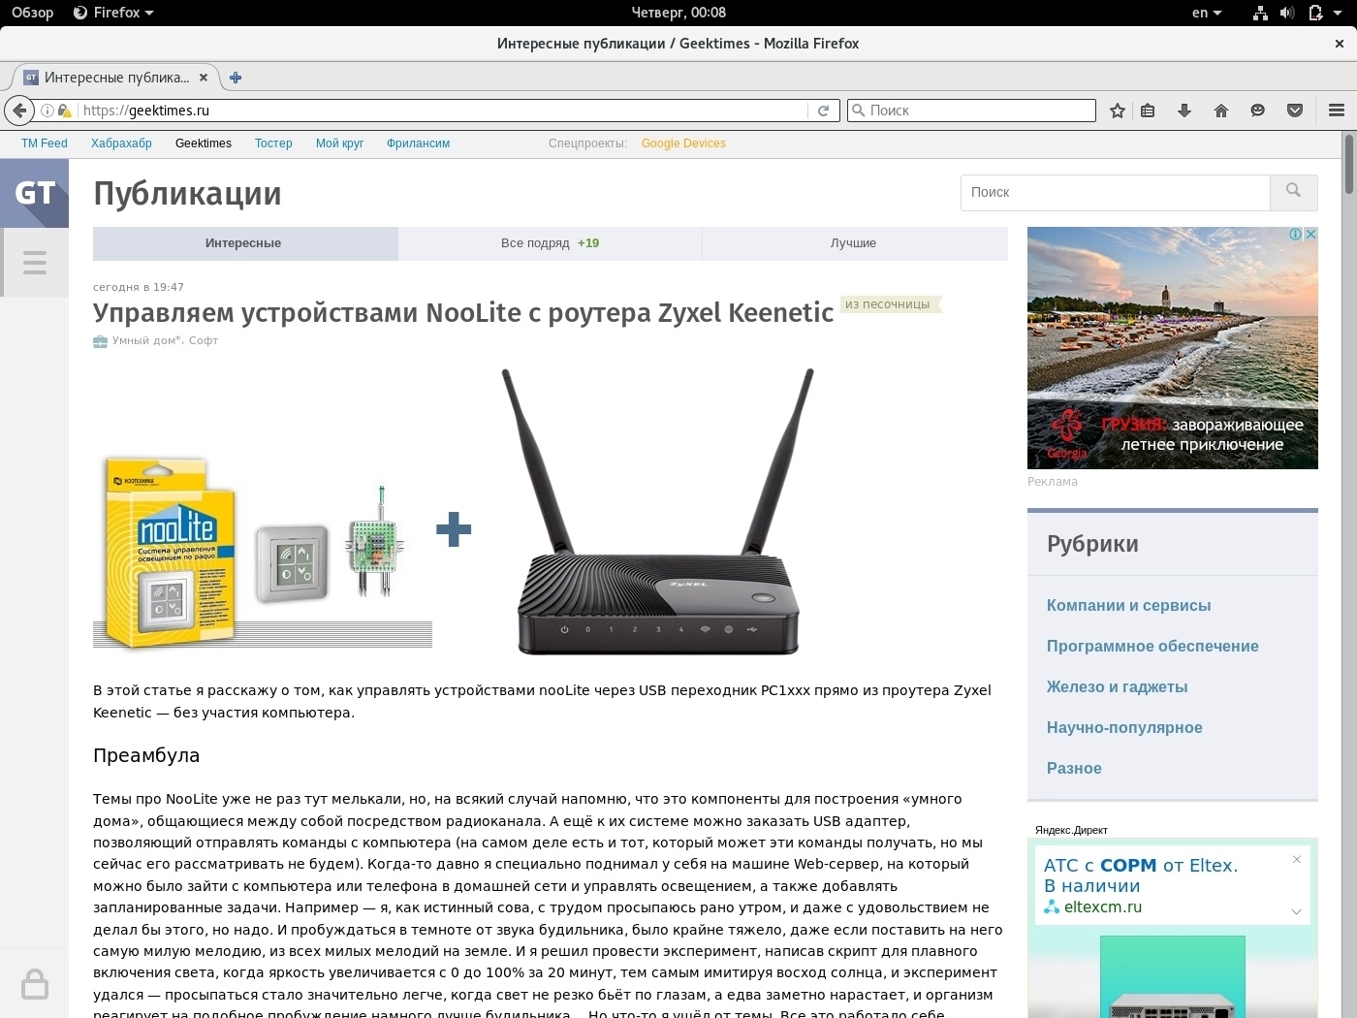Open the 'Тостер' link
Viewport: 1357px width, 1018px height.
point(273,143)
